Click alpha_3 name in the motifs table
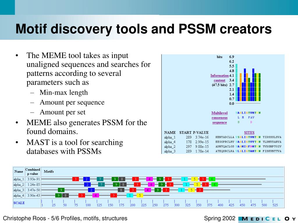Image resolution: width=298 pixels, height=223 pixels. point(19,190)
